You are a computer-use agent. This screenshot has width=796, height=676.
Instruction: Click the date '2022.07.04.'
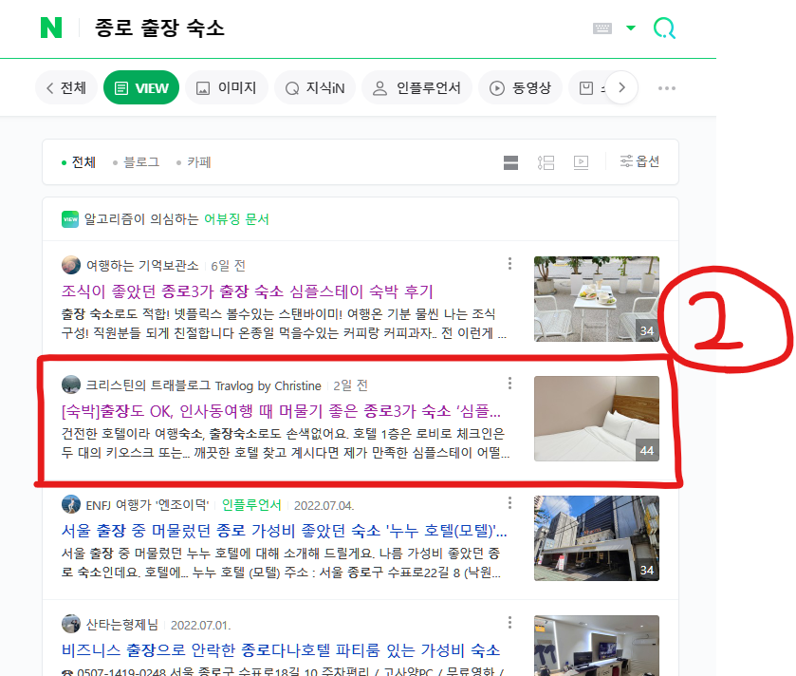[x=324, y=506]
